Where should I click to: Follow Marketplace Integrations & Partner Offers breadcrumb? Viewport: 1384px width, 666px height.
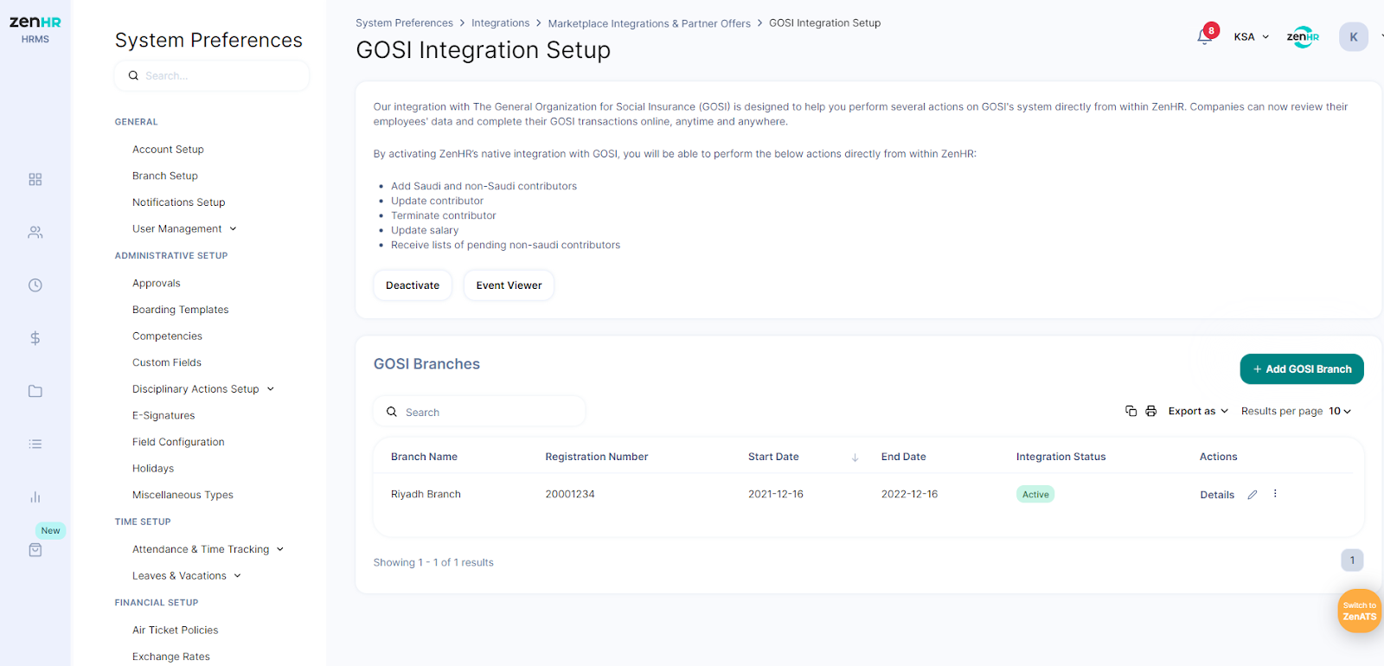(x=649, y=23)
